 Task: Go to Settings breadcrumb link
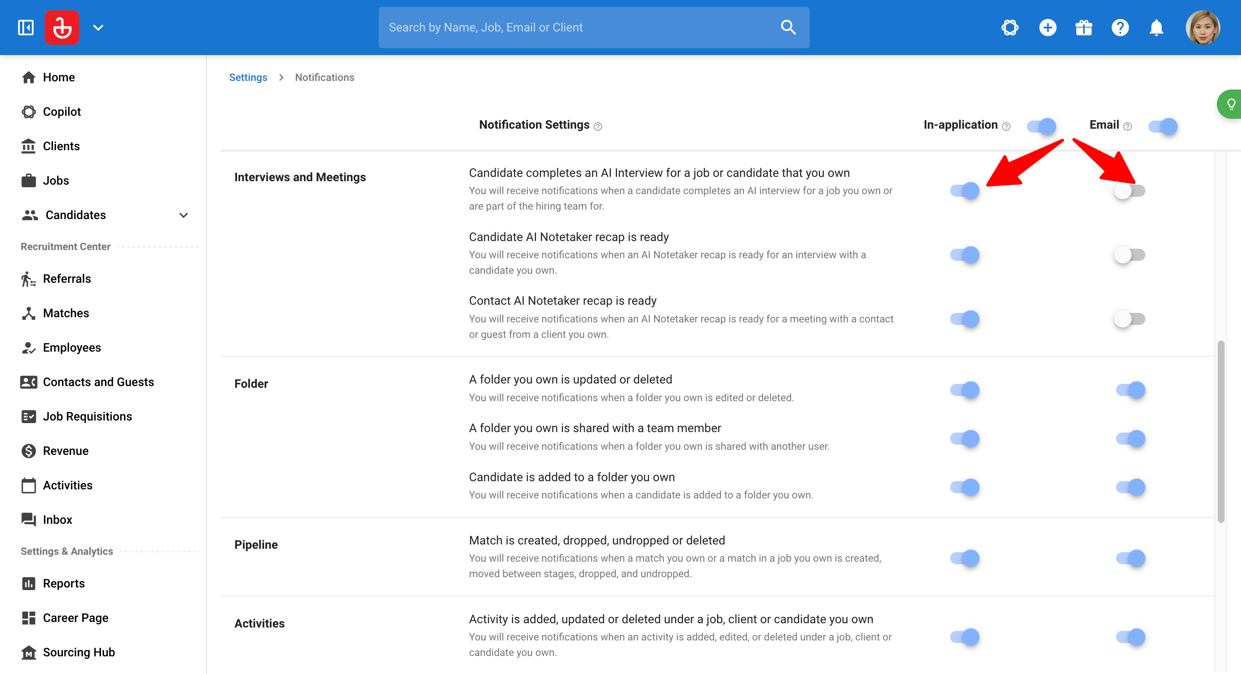248,77
